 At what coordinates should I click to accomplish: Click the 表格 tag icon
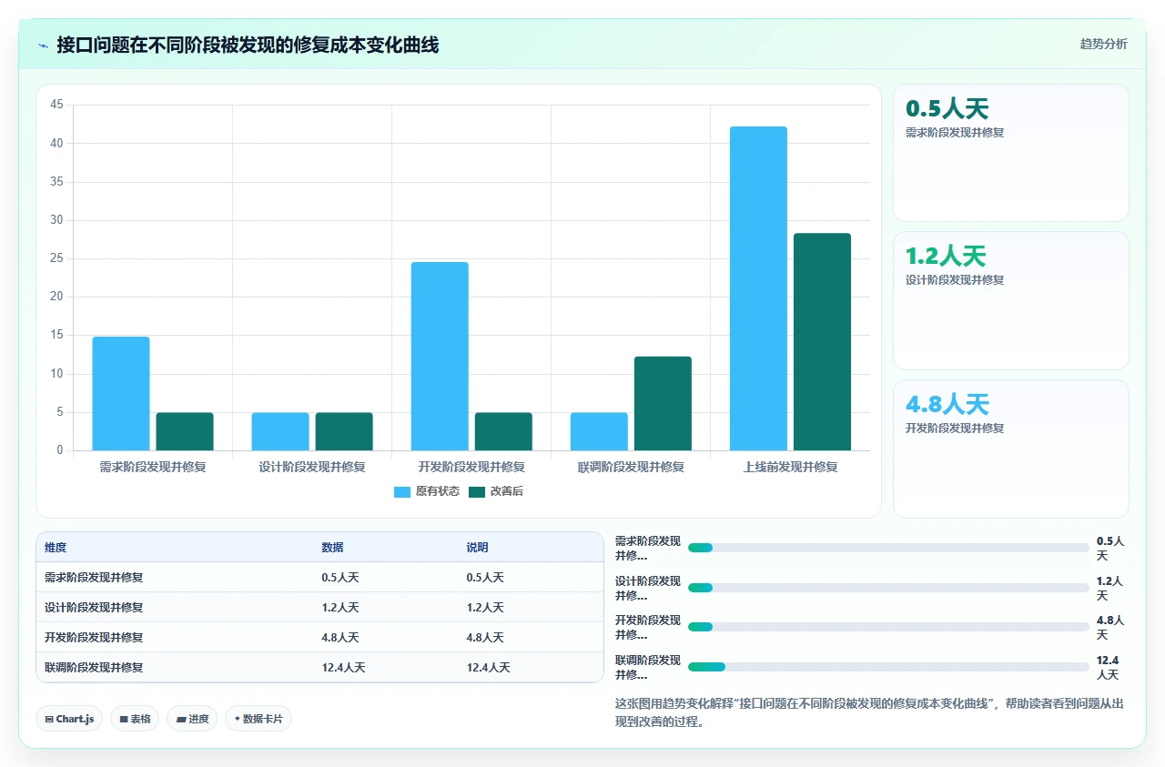point(124,719)
